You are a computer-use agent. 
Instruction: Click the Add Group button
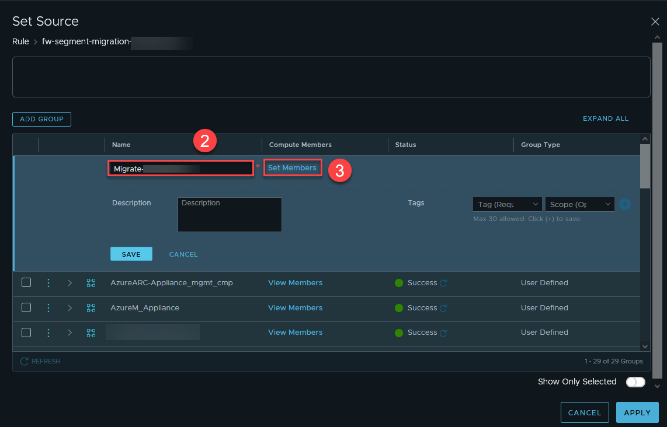(x=41, y=119)
